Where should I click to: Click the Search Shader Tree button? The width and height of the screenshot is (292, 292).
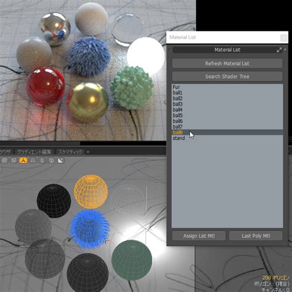pyautogui.click(x=227, y=76)
